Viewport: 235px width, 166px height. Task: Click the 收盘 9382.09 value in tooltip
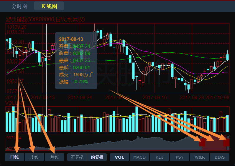pos(82,53)
